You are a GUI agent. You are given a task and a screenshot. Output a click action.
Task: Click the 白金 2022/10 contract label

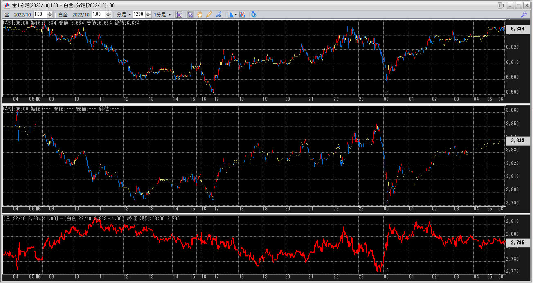pos(74,14)
